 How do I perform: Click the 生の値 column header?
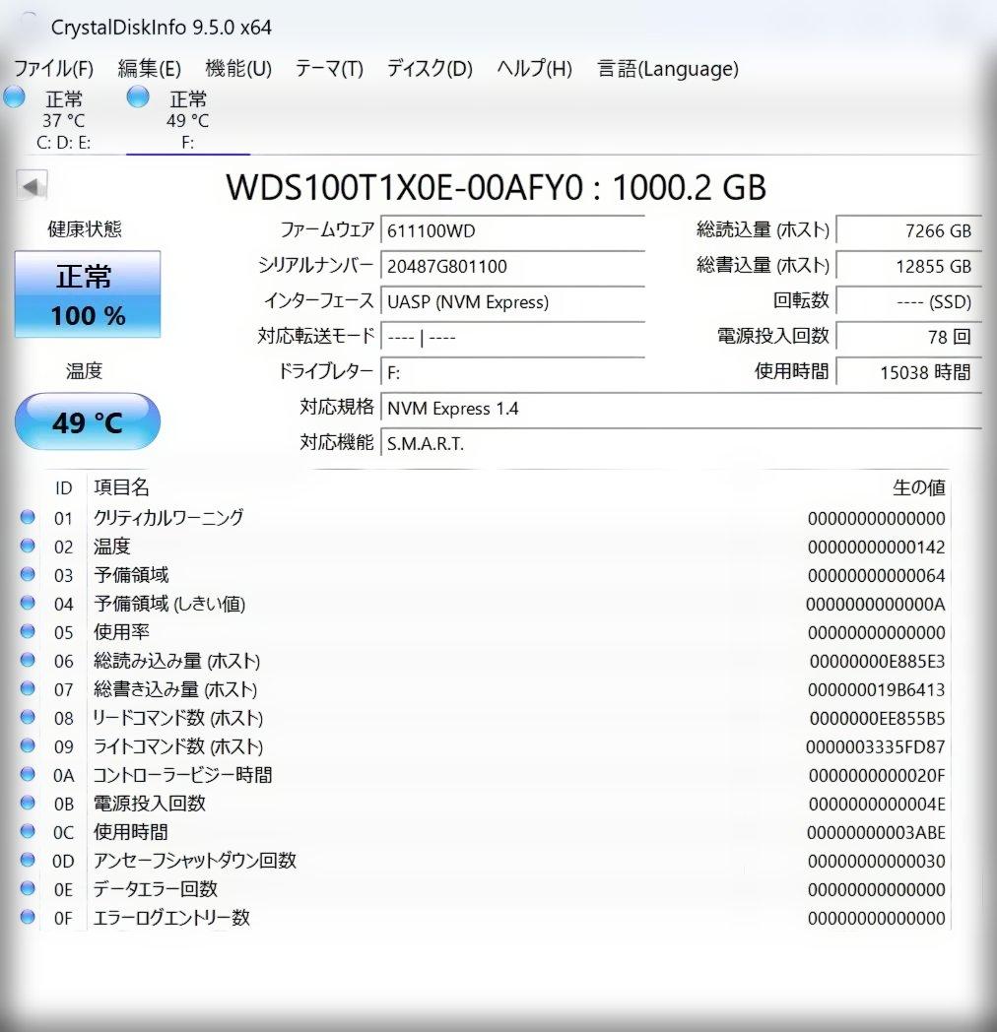(918, 487)
